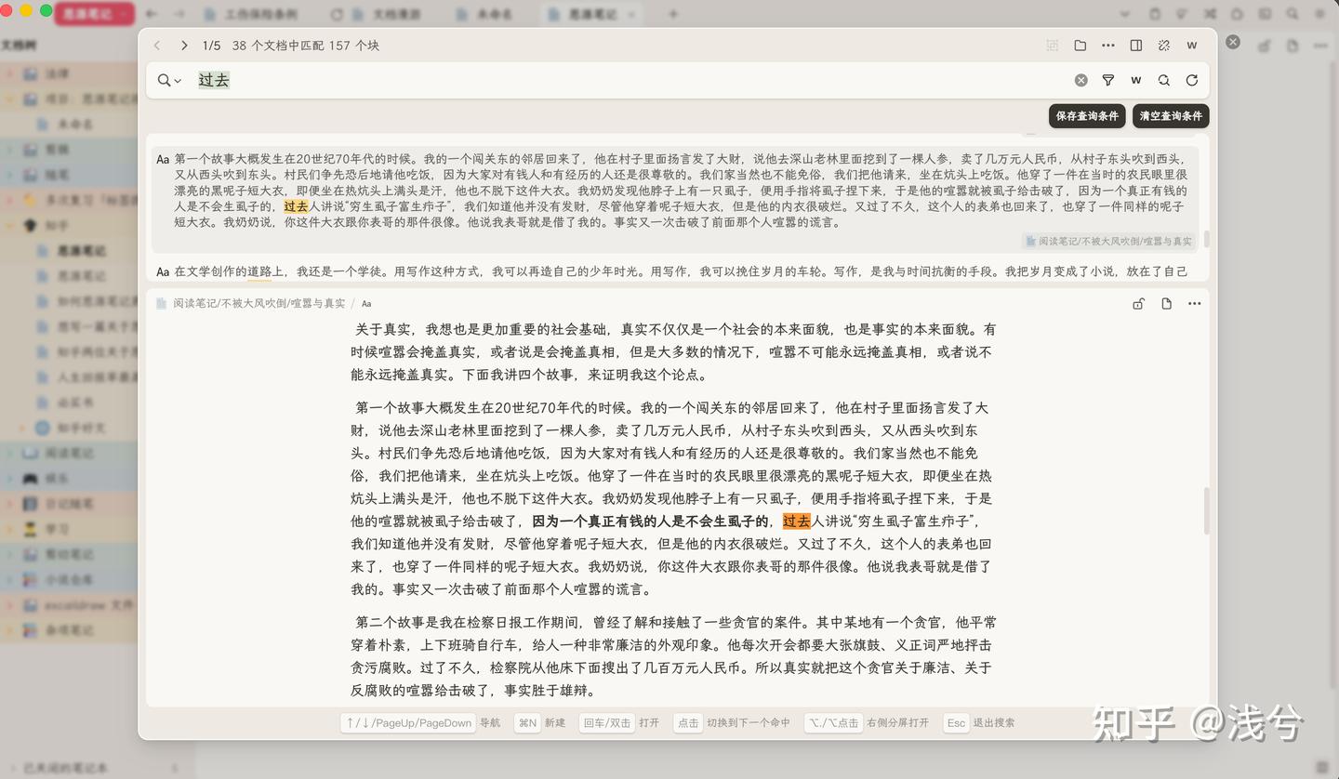Click highlighted 过去 in first result
1339x779 pixels.
(296, 206)
